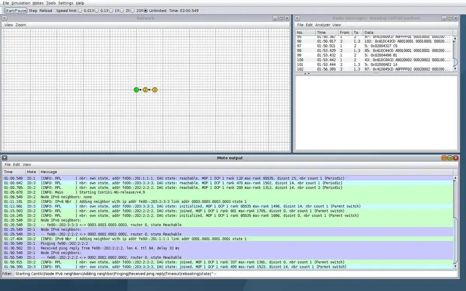Open the File menu in main menubar
This screenshot has height=291, width=466.
click(6, 3)
